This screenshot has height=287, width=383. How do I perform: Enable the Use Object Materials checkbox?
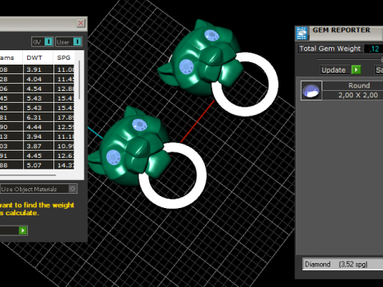[73, 189]
